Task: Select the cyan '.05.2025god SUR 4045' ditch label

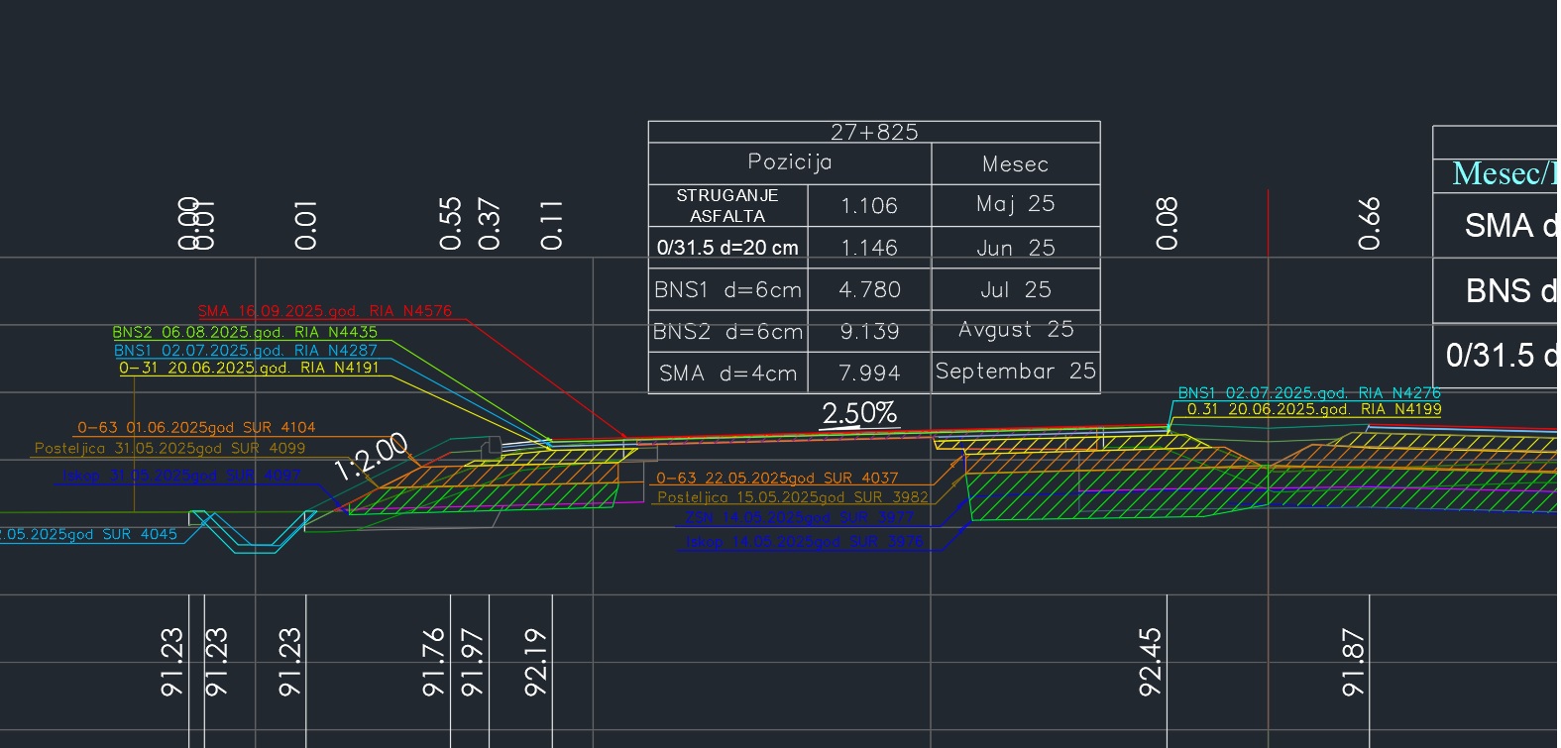Action: pyautogui.click(x=89, y=535)
